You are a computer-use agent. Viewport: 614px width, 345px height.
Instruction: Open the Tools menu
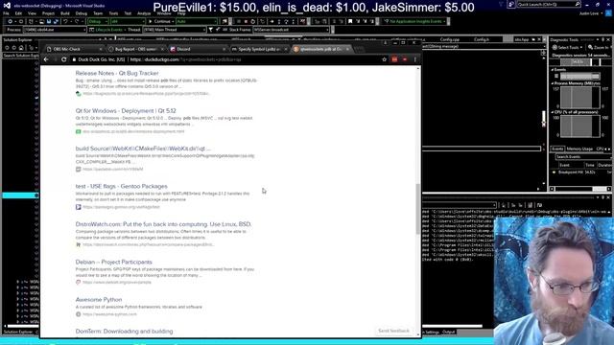pyautogui.click(x=113, y=13)
